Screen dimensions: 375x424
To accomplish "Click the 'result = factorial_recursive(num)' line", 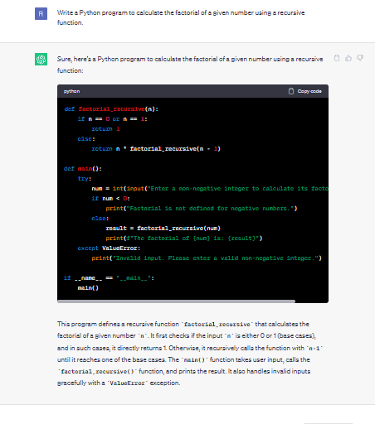I will pos(163,229).
